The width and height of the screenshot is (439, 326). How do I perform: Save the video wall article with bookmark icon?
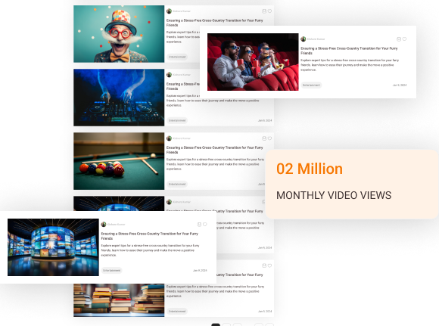[x=199, y=225]
